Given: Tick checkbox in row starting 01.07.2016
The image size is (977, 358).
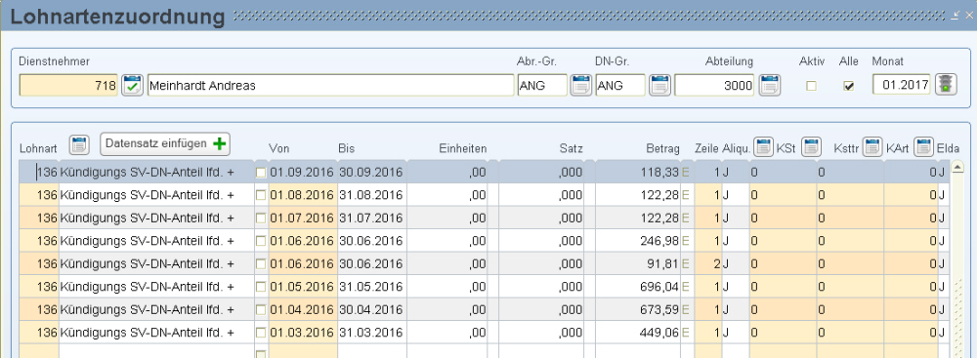Looking at the screenshot, I should [x=261, y=218].
